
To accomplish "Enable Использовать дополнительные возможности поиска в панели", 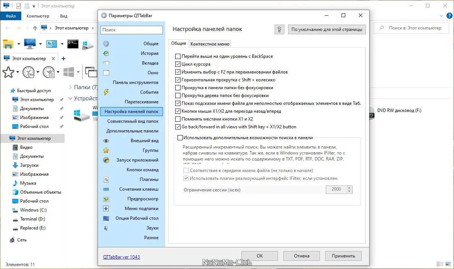I will [180, 138].
